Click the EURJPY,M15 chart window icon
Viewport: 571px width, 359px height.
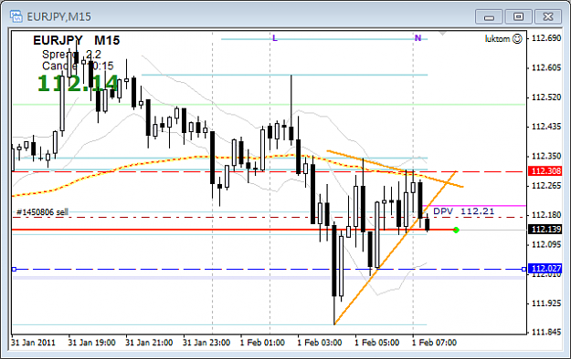16,16
